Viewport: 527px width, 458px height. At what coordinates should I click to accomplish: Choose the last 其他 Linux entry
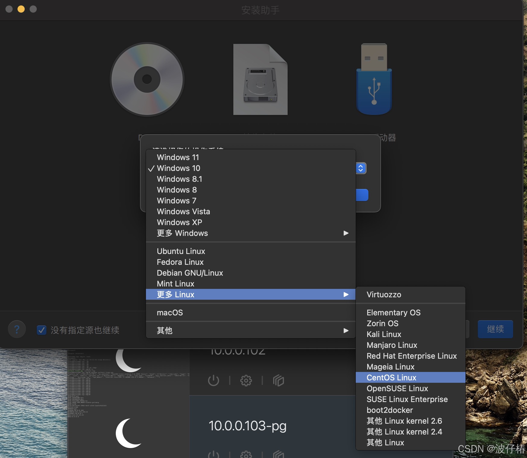tap(411, 443)
